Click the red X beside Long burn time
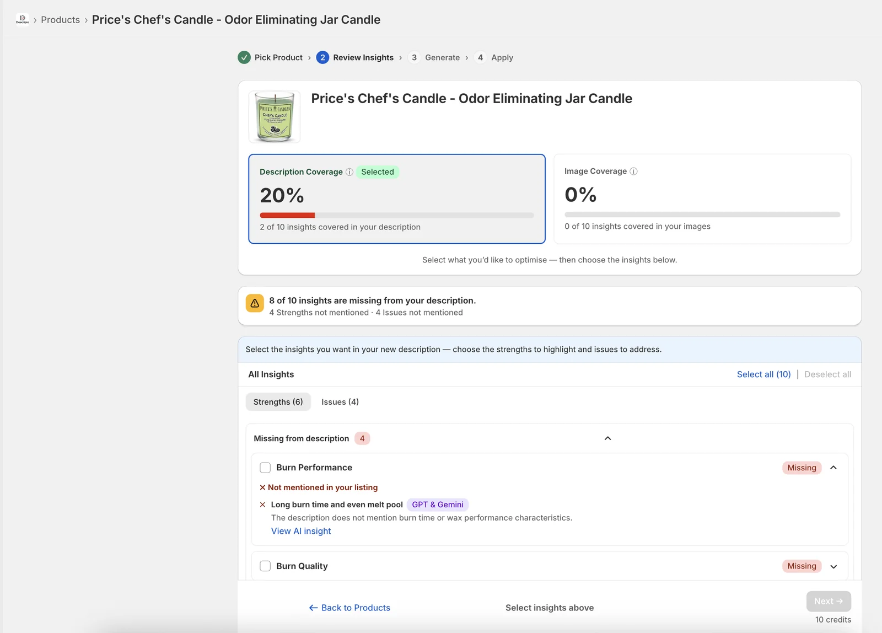The image size is (882, 633). pyautogui.click(x=263, y=505)
